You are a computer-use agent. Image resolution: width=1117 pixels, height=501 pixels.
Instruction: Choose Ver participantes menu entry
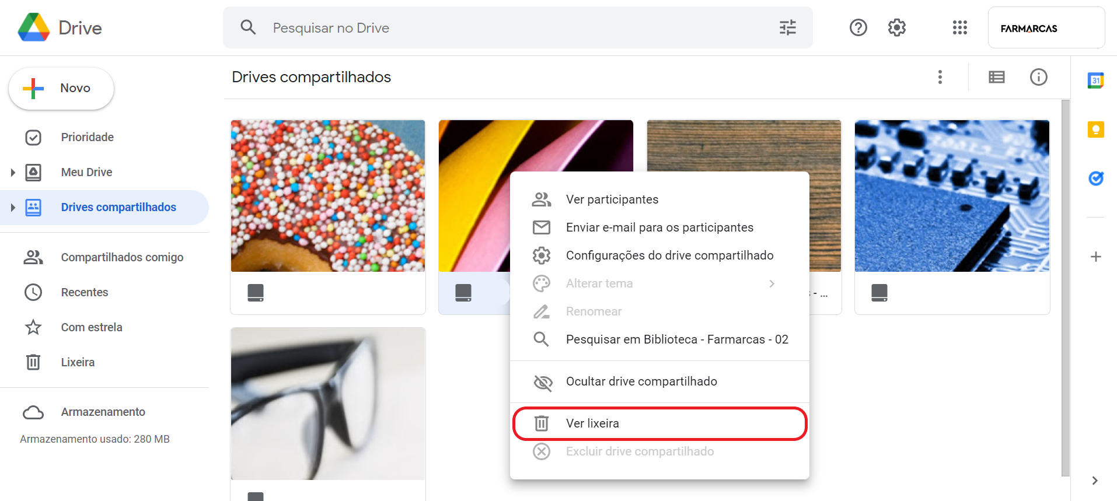click(x=612, y=199)
